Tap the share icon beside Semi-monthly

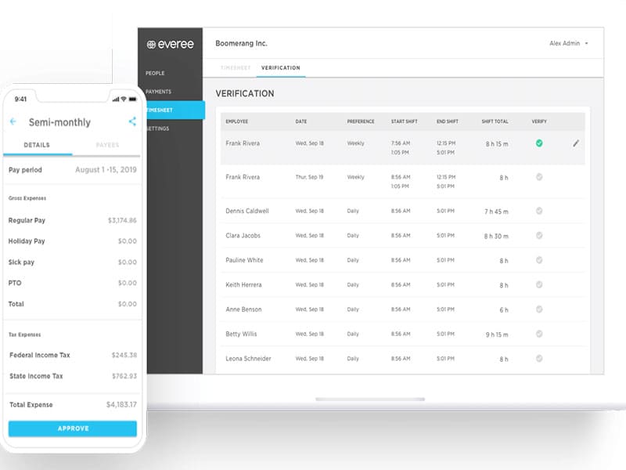(x=132, y=121)
